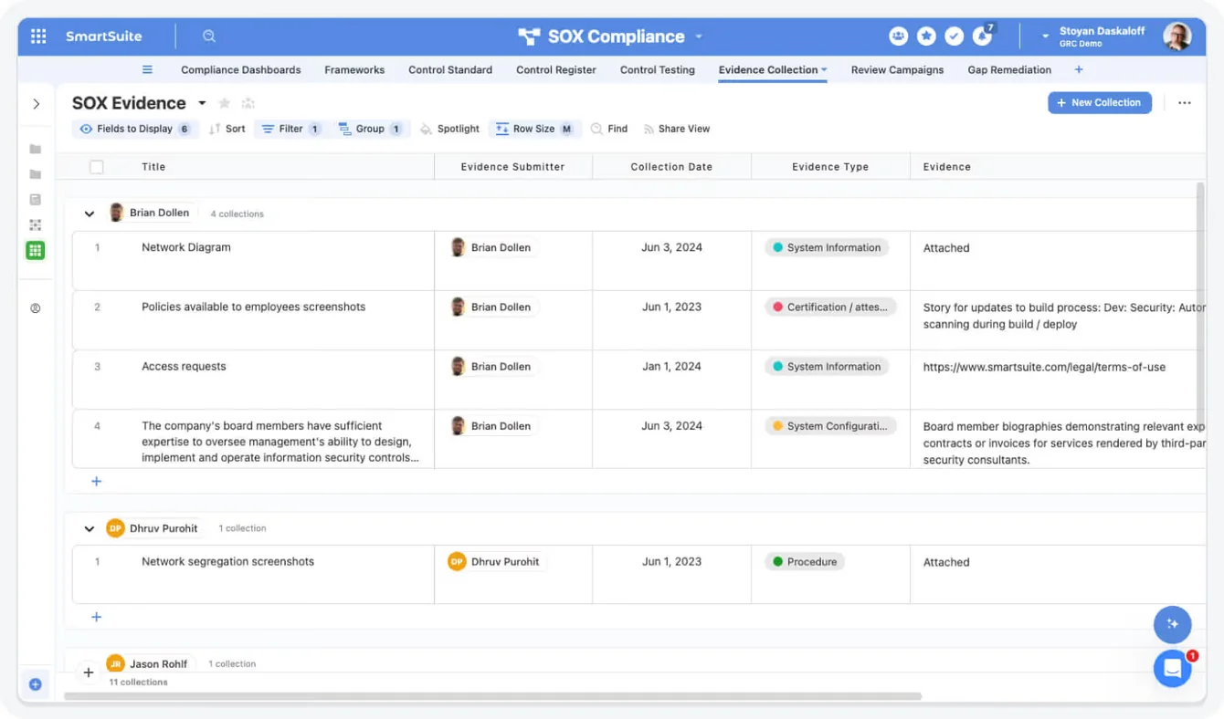The width and height of the screenshot is (1224, 719).
Task: Click the star favorites icon in top bar
Action: click(x=926, y=36)
